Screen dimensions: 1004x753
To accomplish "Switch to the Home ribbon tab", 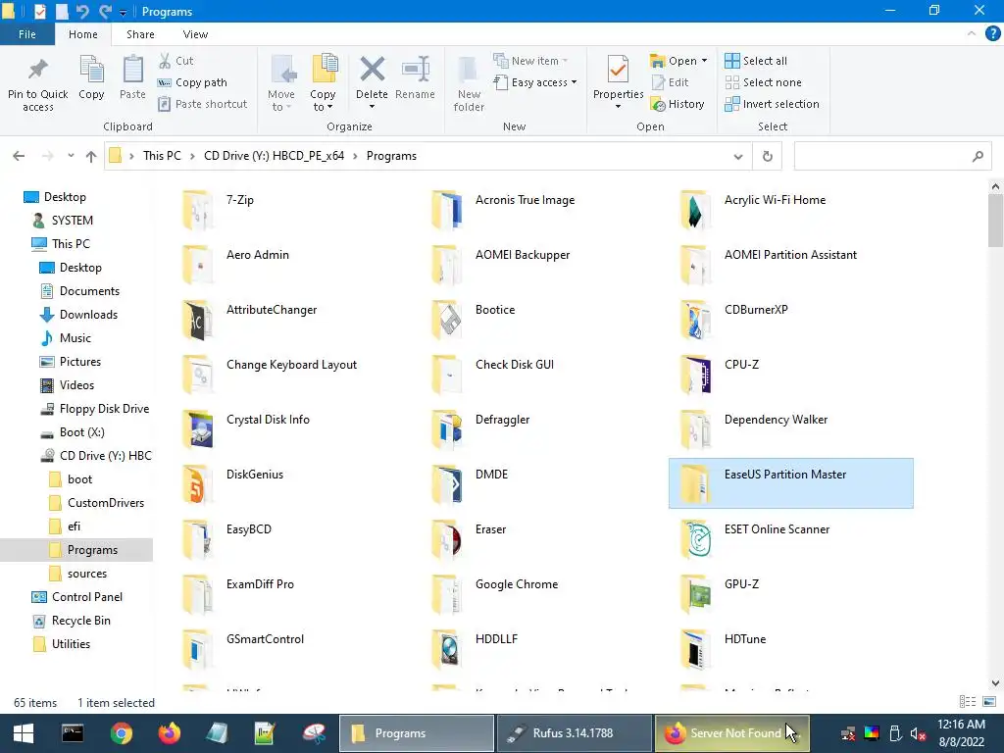I will (83, 34).
